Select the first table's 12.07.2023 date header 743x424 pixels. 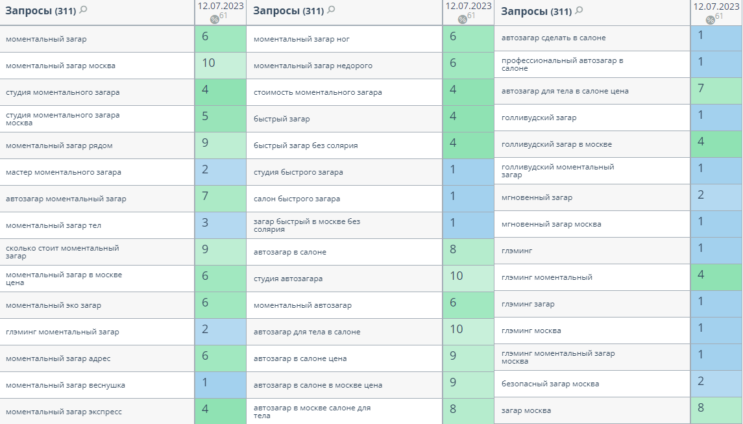point(221,6)
